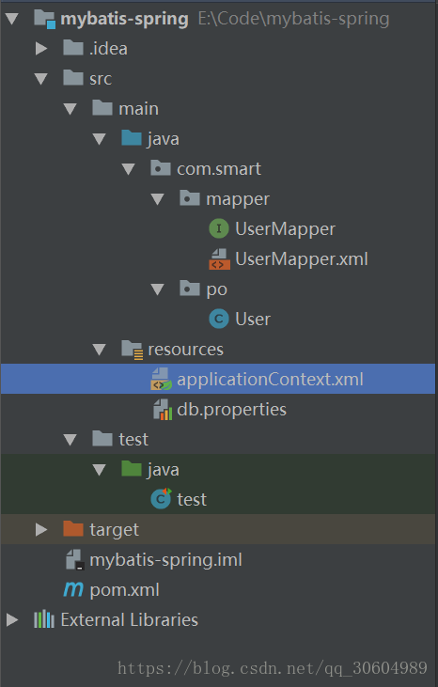Click the main folder icon

[x=102, y=108]
